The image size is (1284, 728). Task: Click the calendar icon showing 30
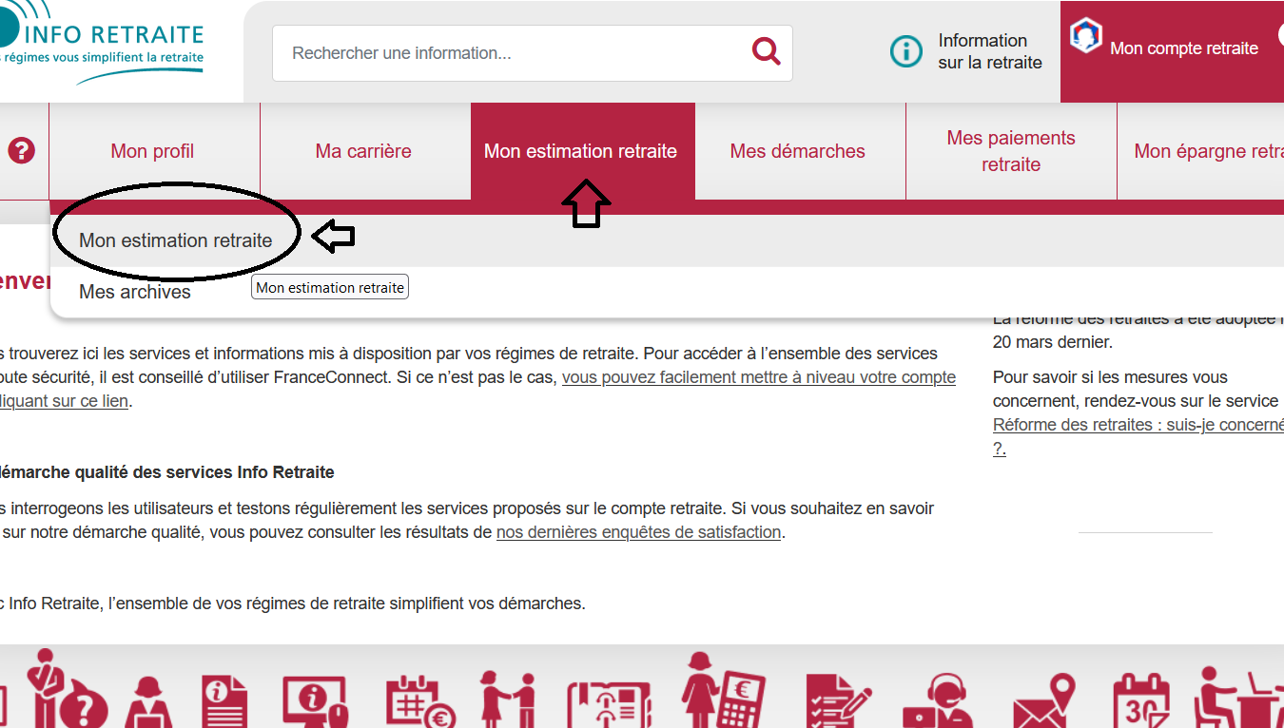1139,701
